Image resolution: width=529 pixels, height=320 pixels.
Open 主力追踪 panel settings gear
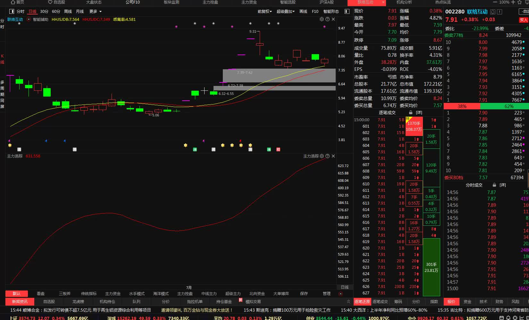tap(322, 156)
